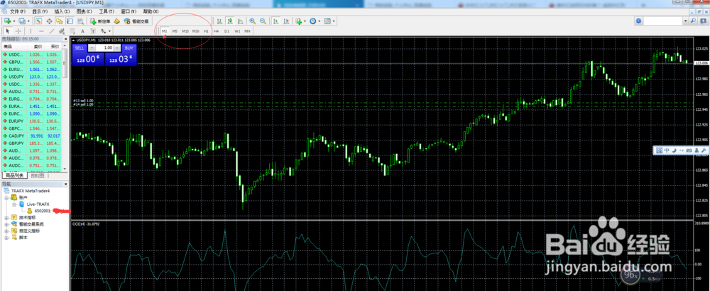Select the Trendline drawing tool

coord(52,31)
